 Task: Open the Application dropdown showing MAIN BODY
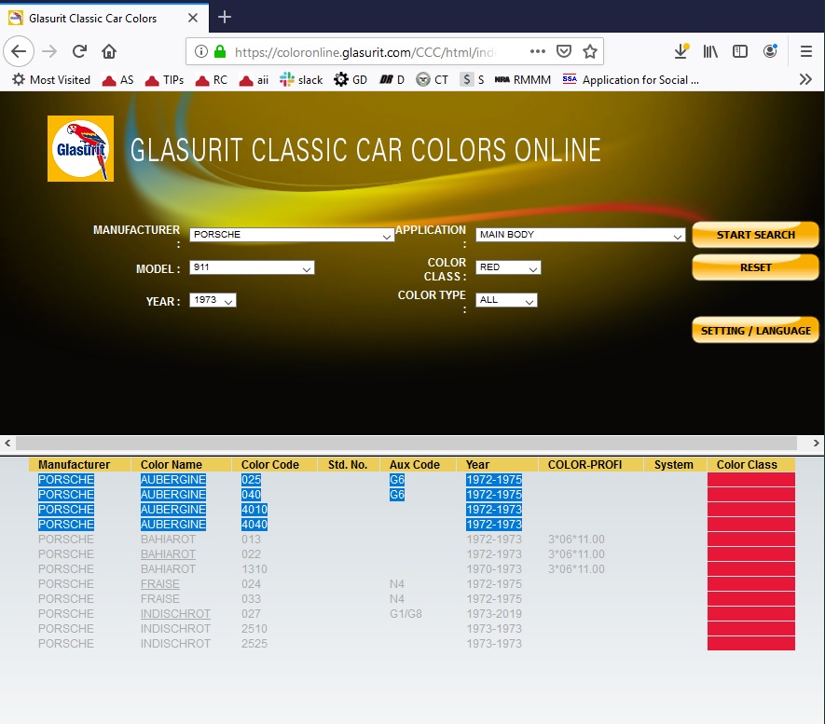click(581, 235)
